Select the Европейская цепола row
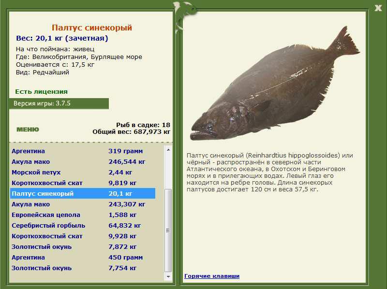 [83, 215]
